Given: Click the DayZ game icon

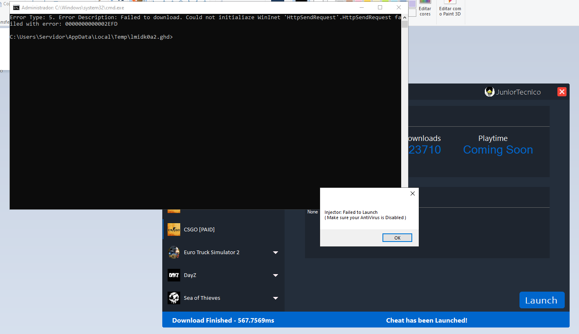Looking at the screenshot, I should (x=174, y=275).
